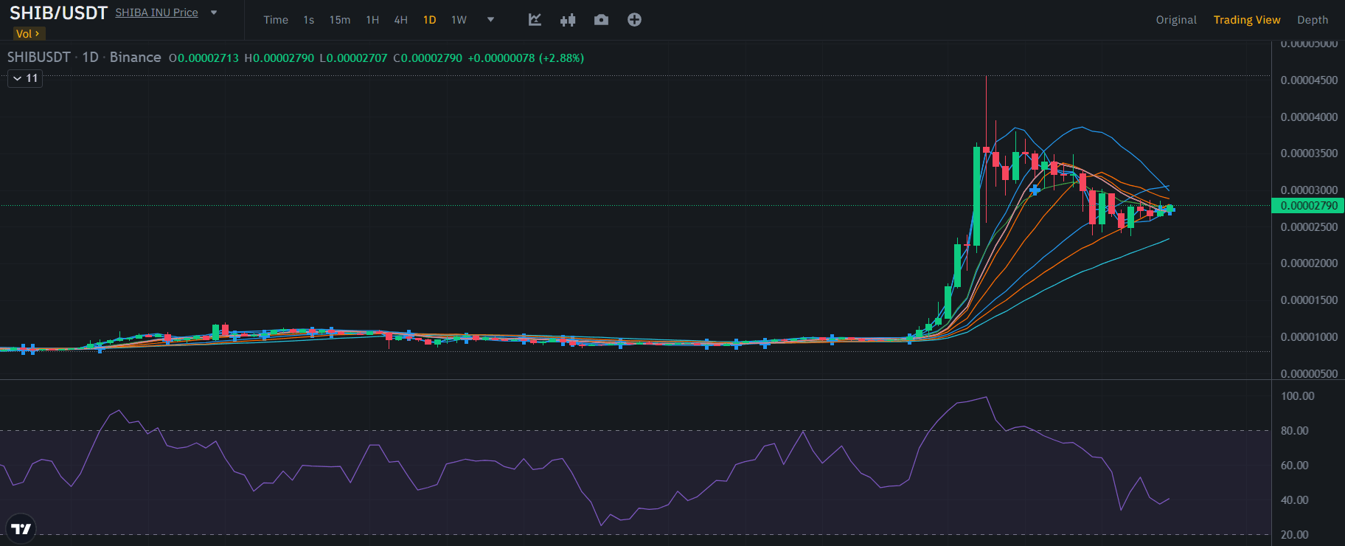Expand the more intervals dropdown arrow
Screen dimensions: 1345x546
tap(490, 20)
